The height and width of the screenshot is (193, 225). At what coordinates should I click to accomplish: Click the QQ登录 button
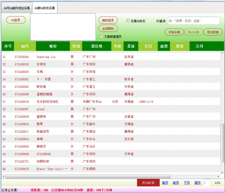click(16, 20)
